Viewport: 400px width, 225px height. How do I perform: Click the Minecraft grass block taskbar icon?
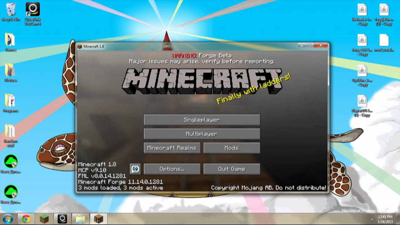tap(44, 219)
